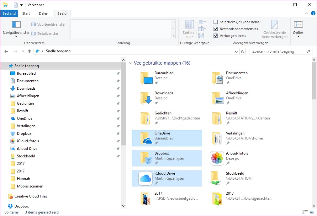This screenshot has width=317, height=216.
Task: Go forward with the right arrow
Action: coord(16,51)
